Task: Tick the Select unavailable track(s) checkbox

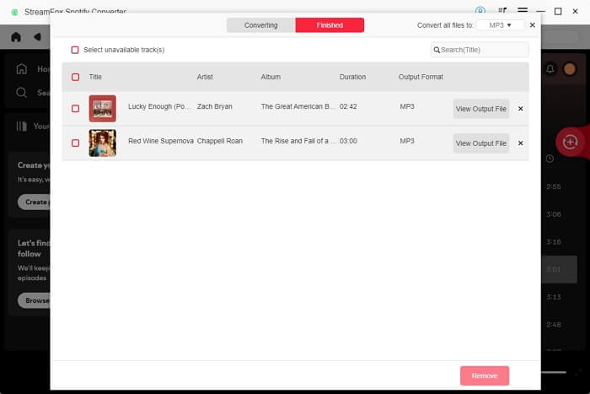Action: coord(75,50)
